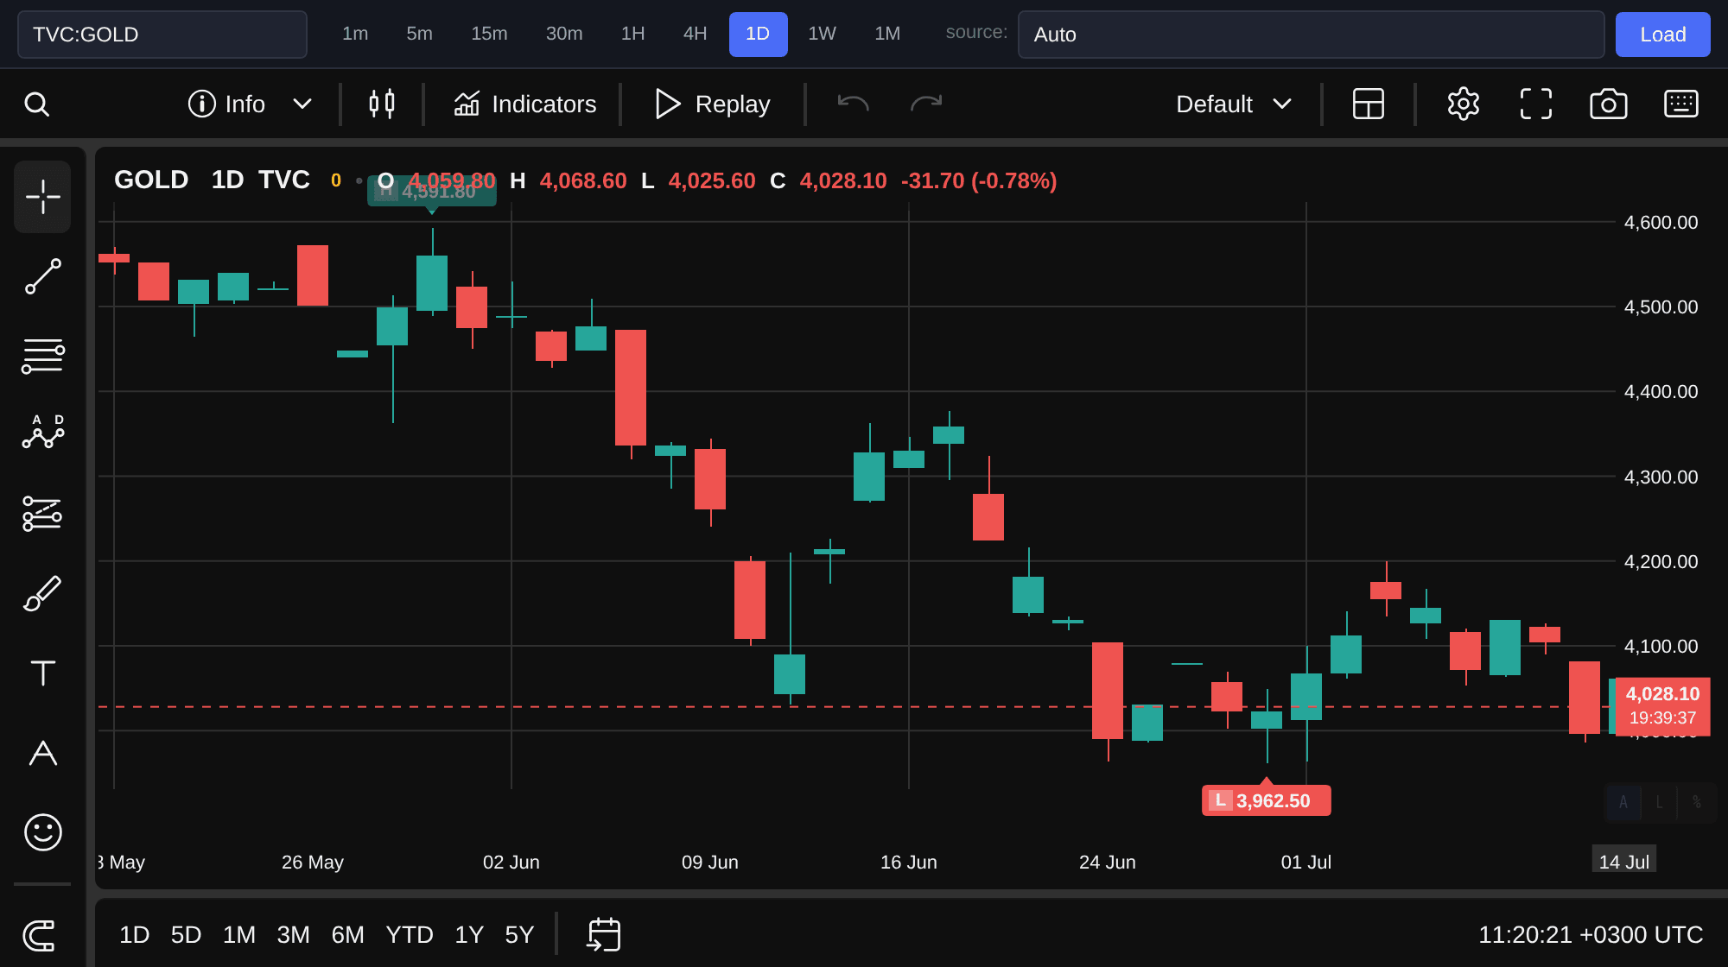
Task: Select the 1W timeframe tab
Action: point(822,35)
